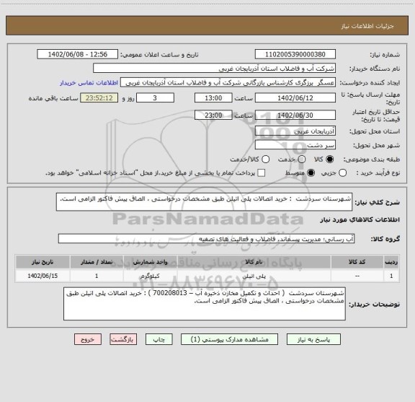Click price validity time 23:00
Viewport: 415px width, 402px height.
pos(213,115)
